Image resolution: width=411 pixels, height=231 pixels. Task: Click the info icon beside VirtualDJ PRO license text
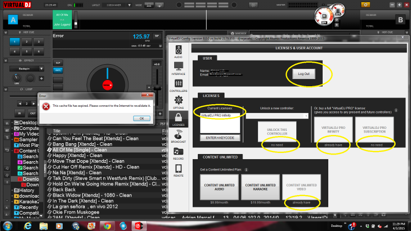396,110
